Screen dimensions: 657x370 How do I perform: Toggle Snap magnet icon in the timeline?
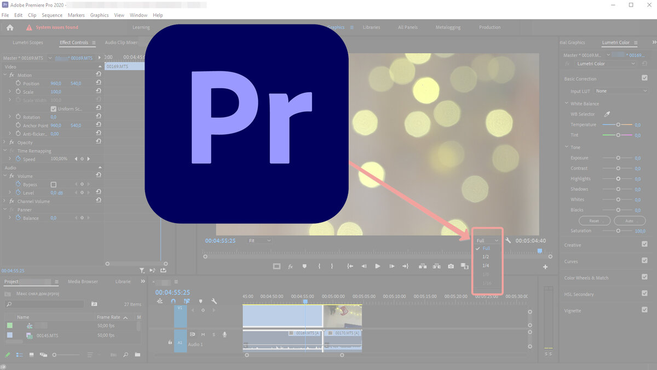click(174, 301)
